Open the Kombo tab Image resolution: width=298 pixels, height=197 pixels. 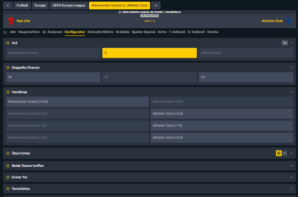point(213,32)
